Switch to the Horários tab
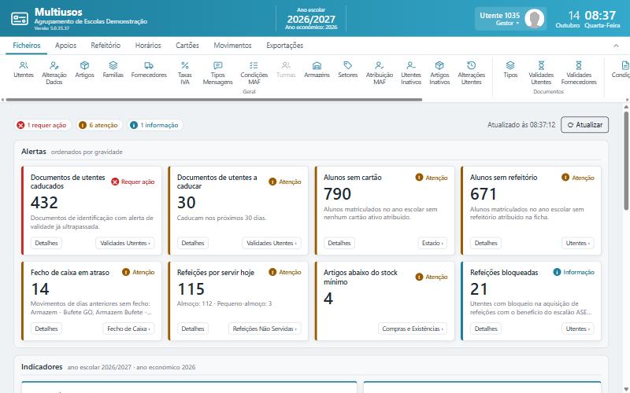The height and width of the screenshot is (393, 630). click(148, 46)
